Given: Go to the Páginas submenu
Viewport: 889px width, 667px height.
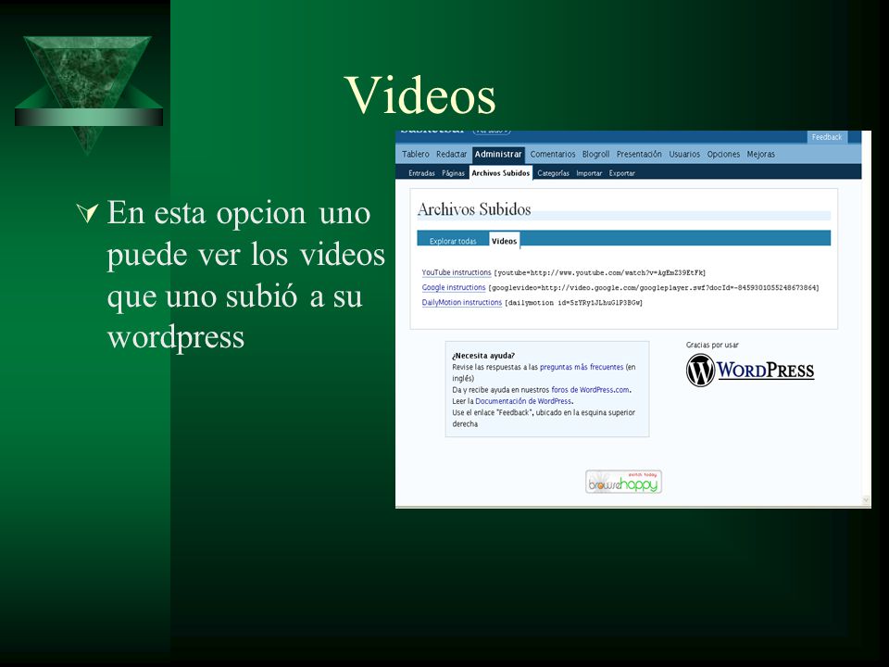Looking at the screenshot, I should point(454,173).
